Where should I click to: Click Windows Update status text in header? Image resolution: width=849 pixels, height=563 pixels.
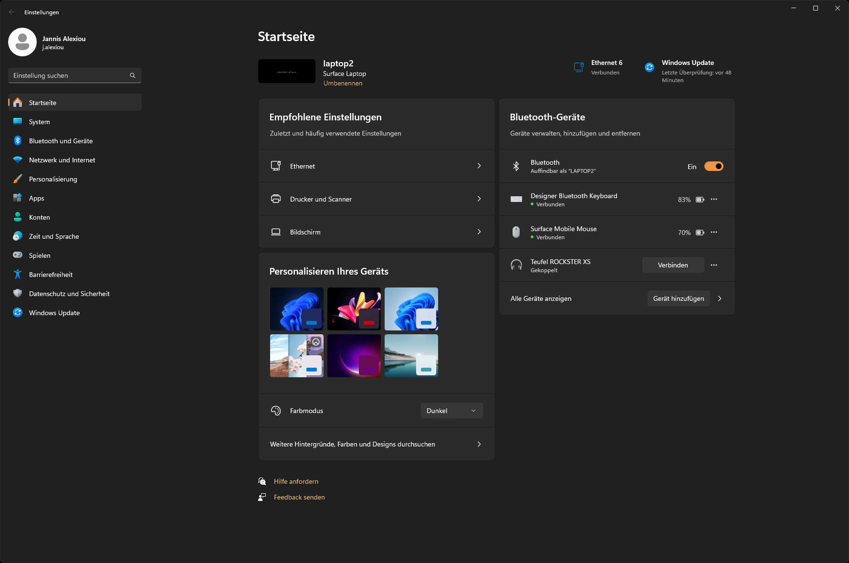coord(696,71)
